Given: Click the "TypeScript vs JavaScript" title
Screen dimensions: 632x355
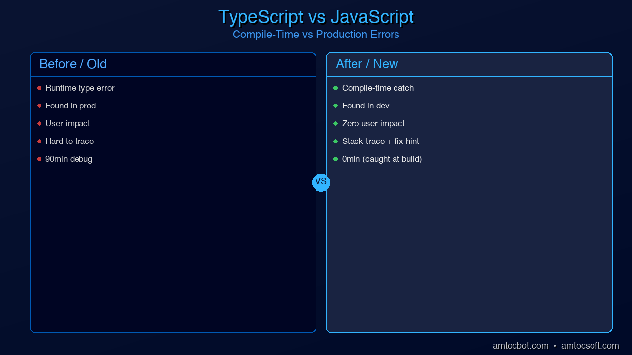Looking at the screenshot, I should 316,17.
